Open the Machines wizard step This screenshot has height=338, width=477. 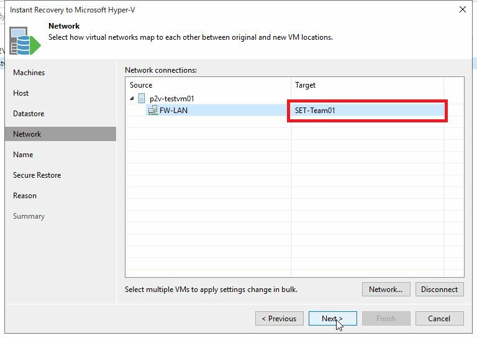(x=29, y=73)
